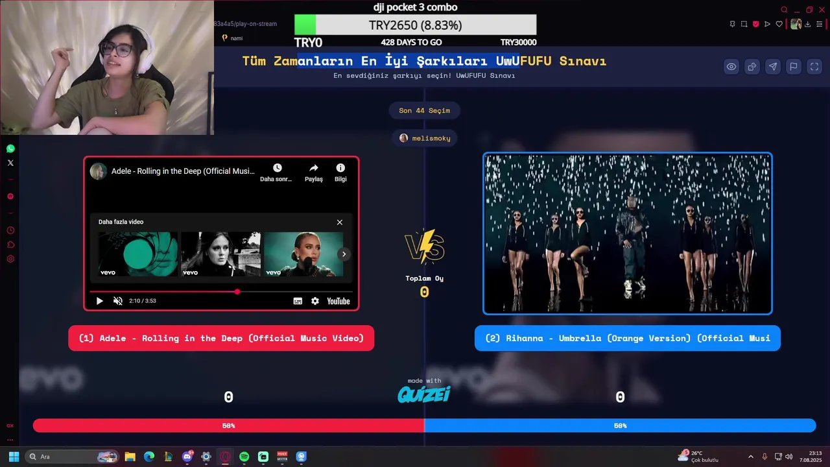Vote for (2) Rihanna - Umbrella
The image size is (830, 467).
tap(628, 338)
